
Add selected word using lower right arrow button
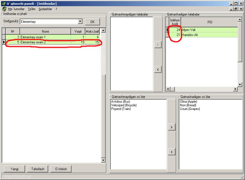pos(171,127)
